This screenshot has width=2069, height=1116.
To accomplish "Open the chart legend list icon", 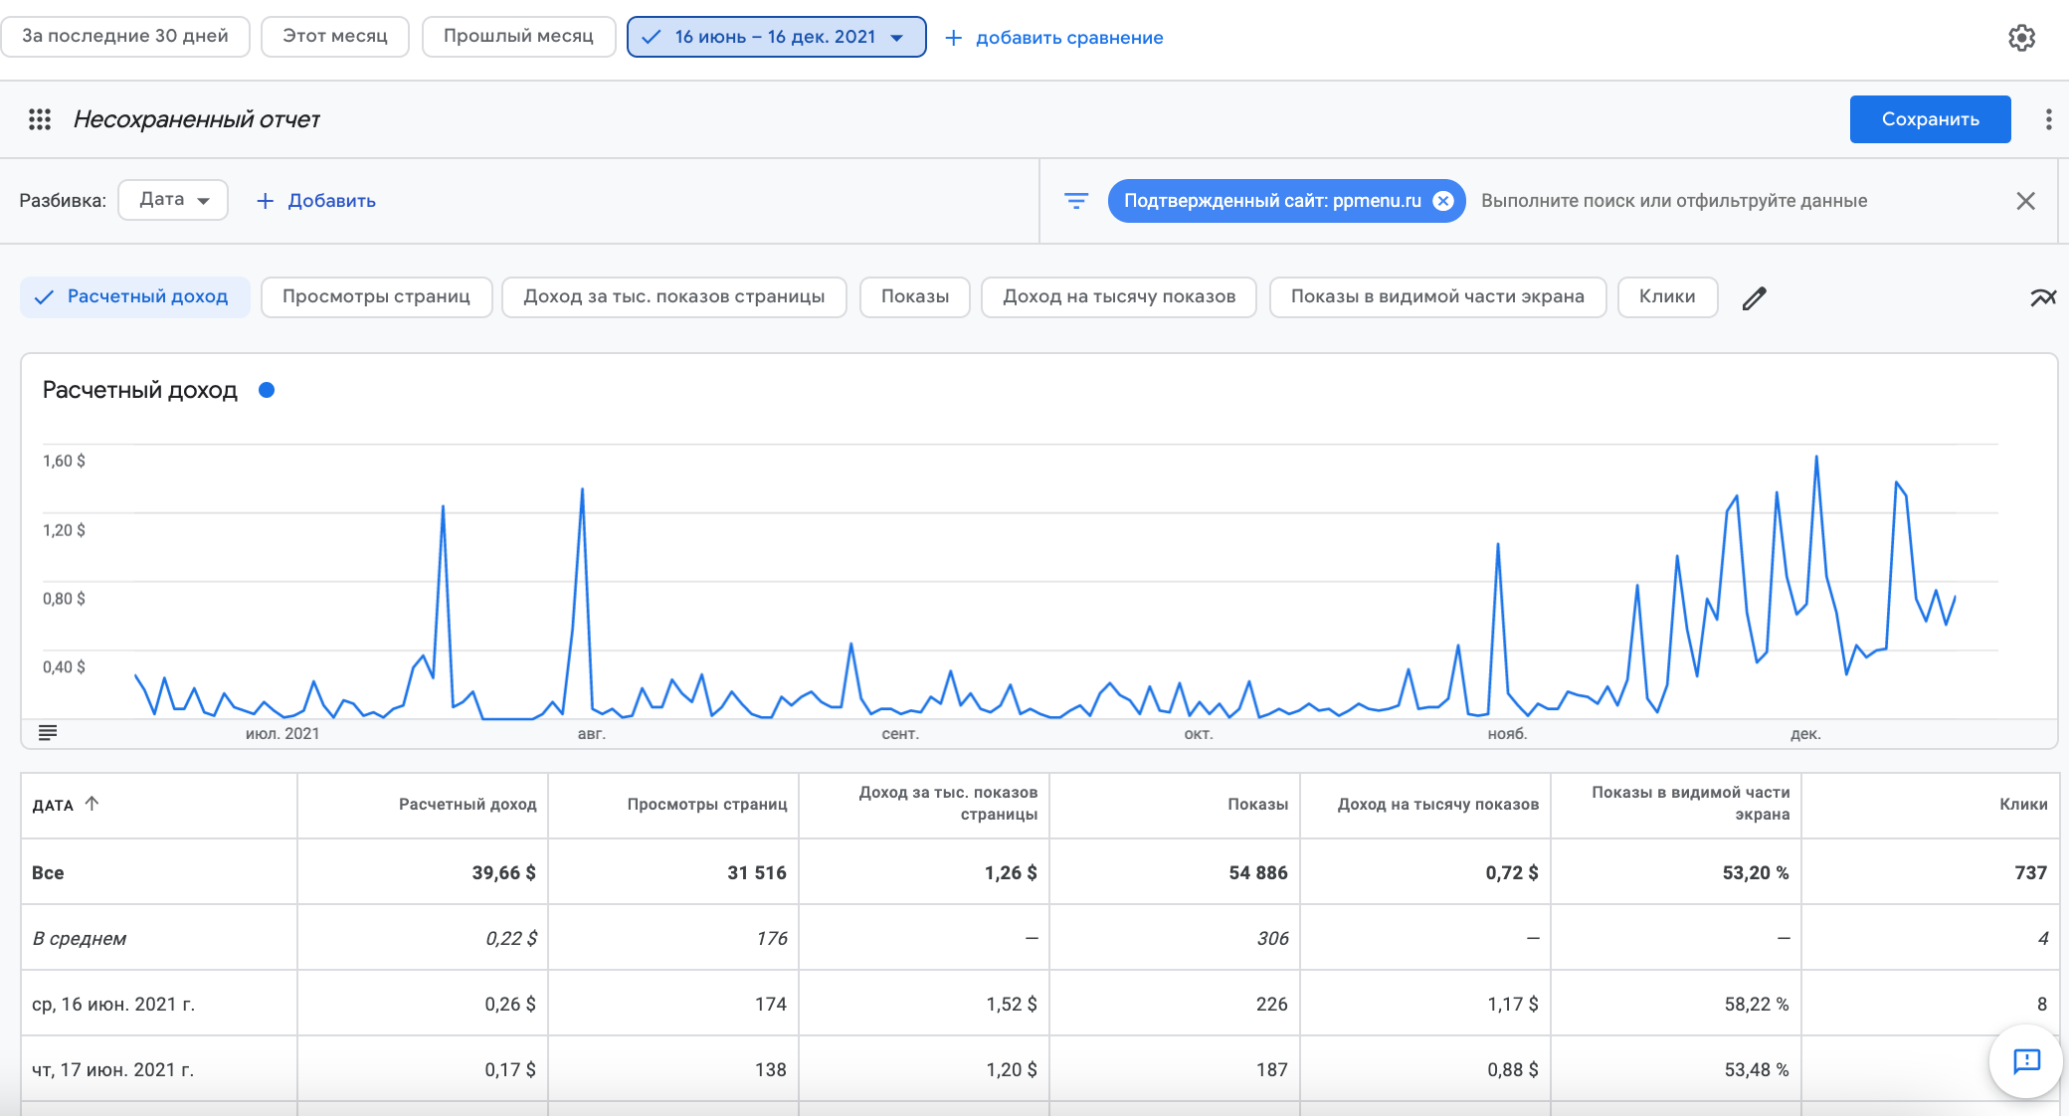I will click(x=47, y=733).
